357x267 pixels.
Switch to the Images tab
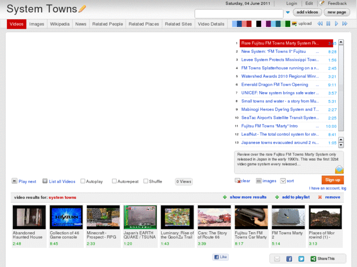(x=37, y=24)
